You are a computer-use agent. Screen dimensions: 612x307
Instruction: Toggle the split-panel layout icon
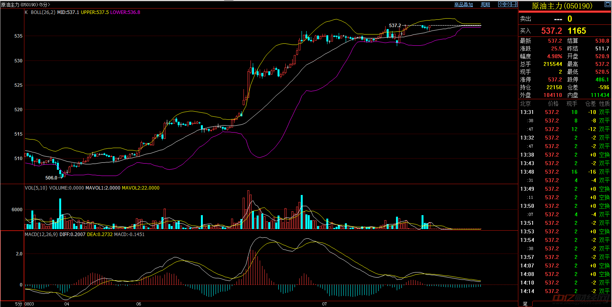(x=514, y=4)
